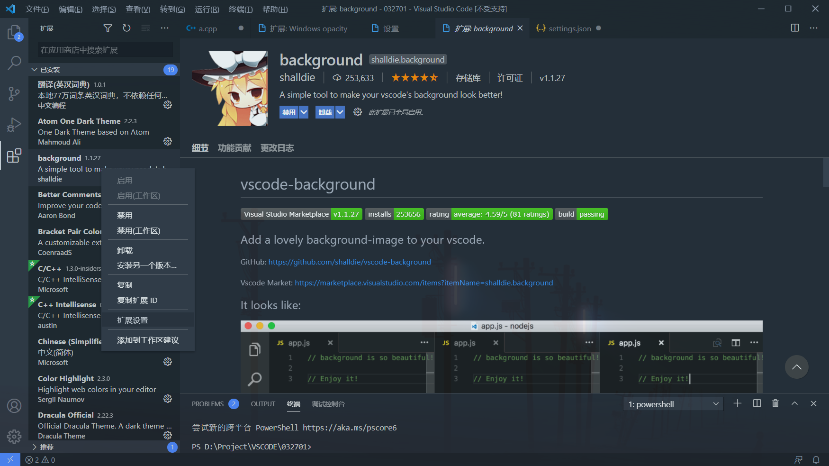This screenshot has width=829, height=466.
Task: Switch to the 更改日志 tab
Action: coord(277,147)
